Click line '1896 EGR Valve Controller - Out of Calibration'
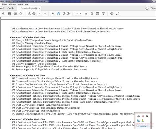 [35, 111]
